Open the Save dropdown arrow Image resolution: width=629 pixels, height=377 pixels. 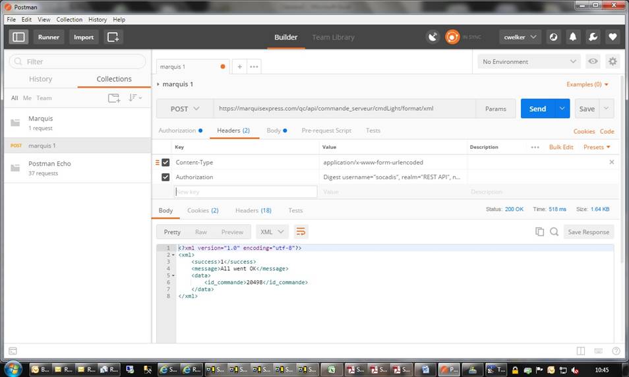coord(606,109)
